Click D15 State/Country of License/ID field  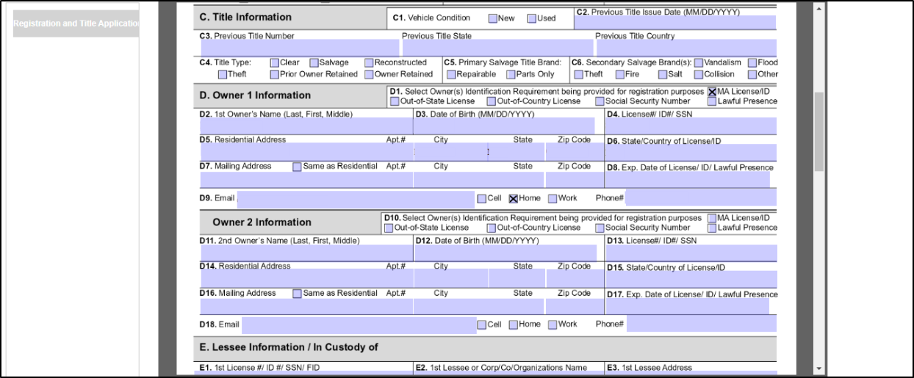691,280
